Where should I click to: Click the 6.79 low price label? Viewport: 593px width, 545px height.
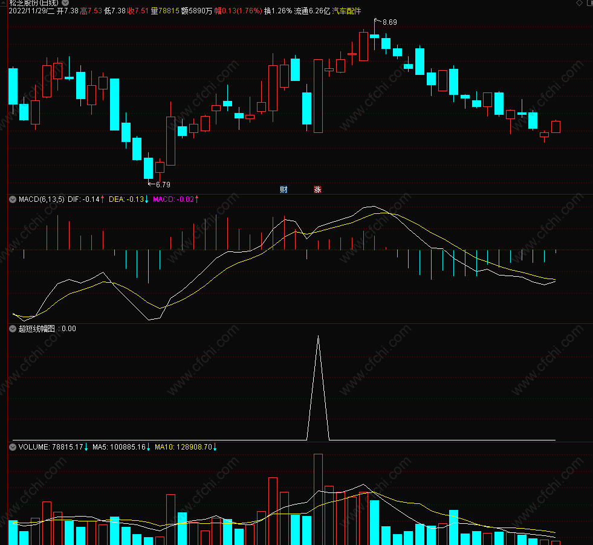tap(163, 185)
